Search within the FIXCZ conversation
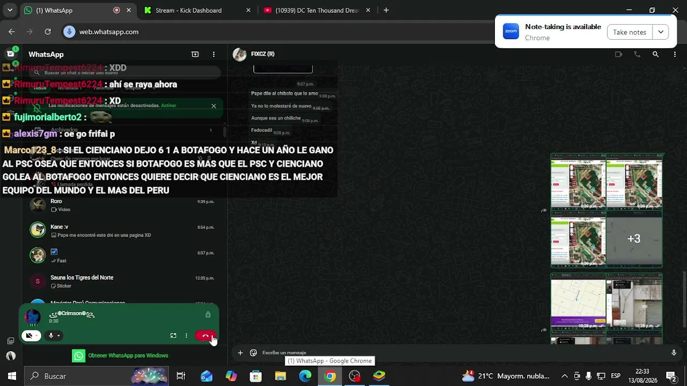The width and height of the screenshot is (687, 386). (x=655, y=54)
